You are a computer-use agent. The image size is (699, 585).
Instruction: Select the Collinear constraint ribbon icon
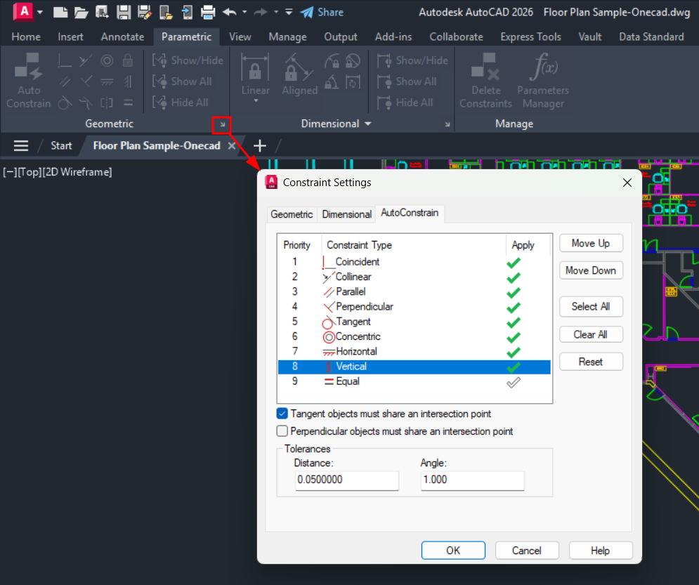point(86,60)
